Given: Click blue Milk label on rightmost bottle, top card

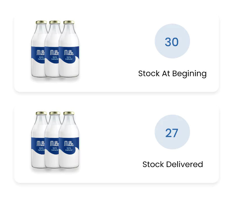Looking at the screenshot, I should (69, 55).
